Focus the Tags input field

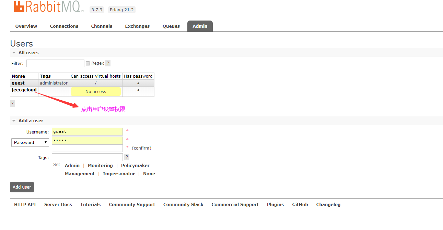87,157
